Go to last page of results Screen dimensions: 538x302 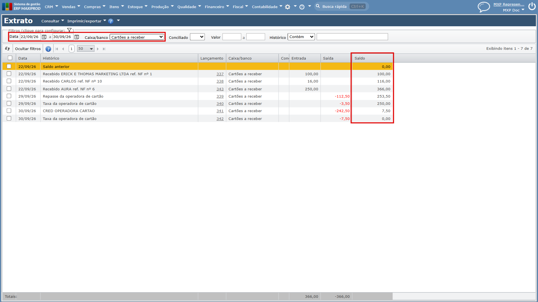[104, 49]
